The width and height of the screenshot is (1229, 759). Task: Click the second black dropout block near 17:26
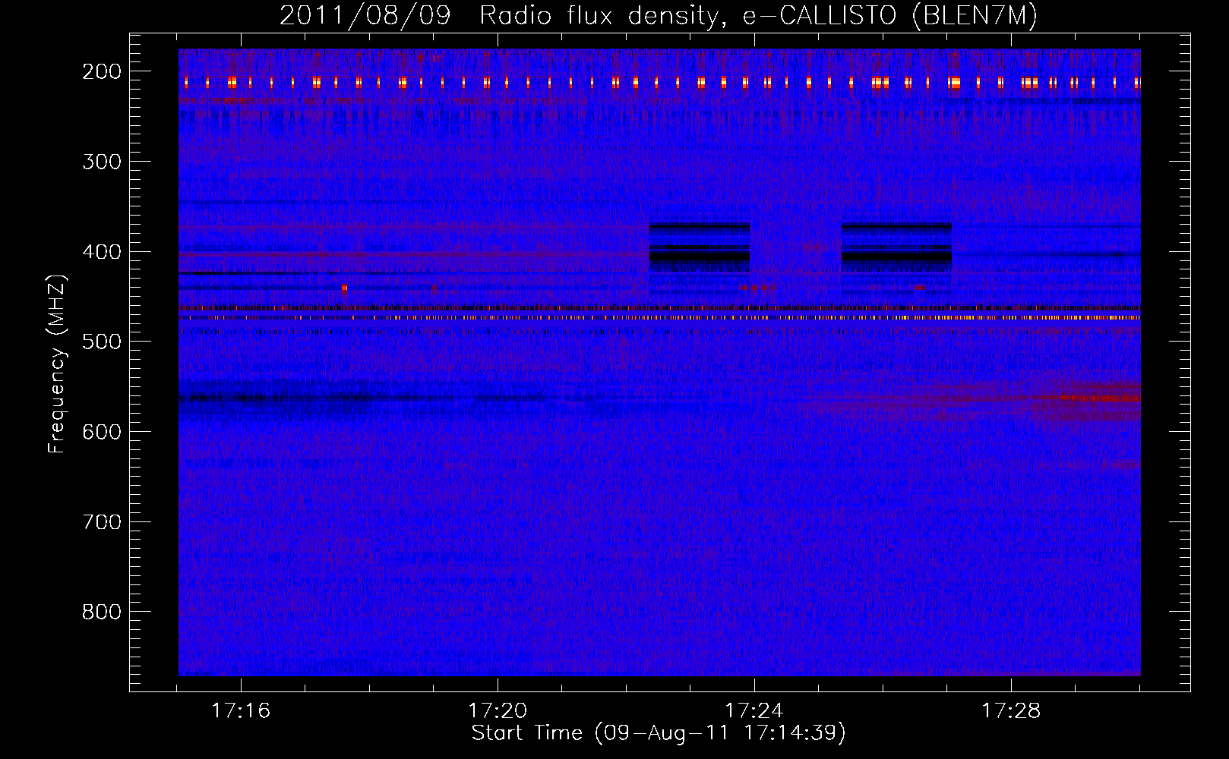tap(896, 247)
